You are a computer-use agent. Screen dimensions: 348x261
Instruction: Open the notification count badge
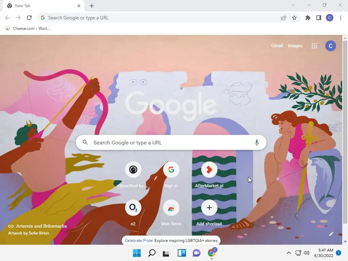pyautogui.click(x=338, y=253)
